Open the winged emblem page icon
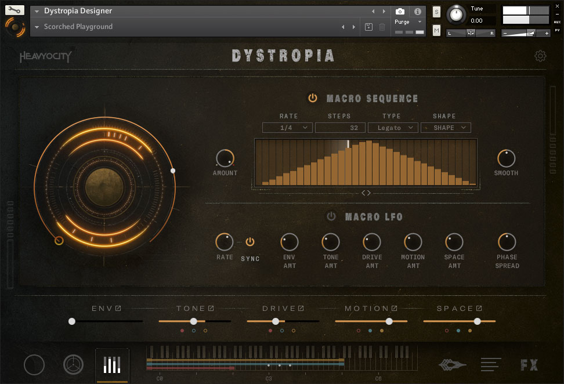 tap(453, 365)
